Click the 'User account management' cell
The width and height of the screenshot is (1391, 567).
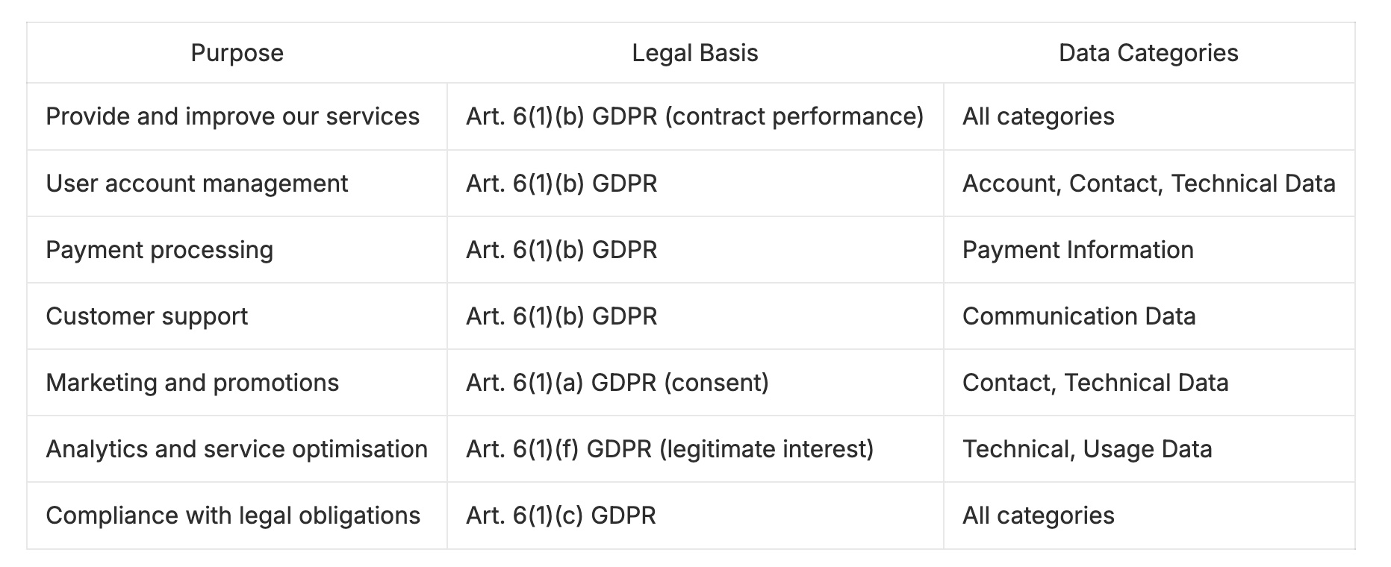[196, 184]
